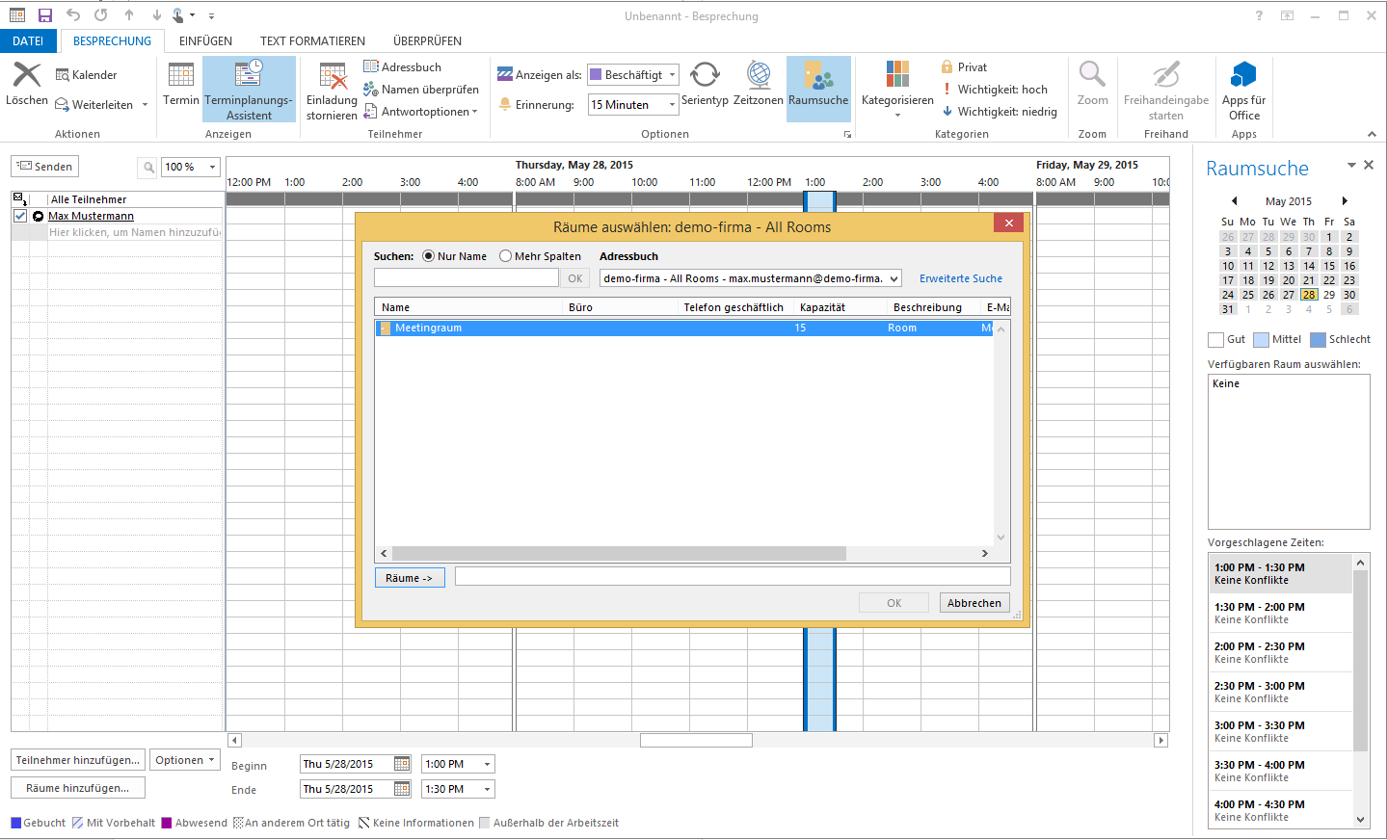Open the 100 % zoom dropdown
The image size is (1387, 840).
[212, 168]
